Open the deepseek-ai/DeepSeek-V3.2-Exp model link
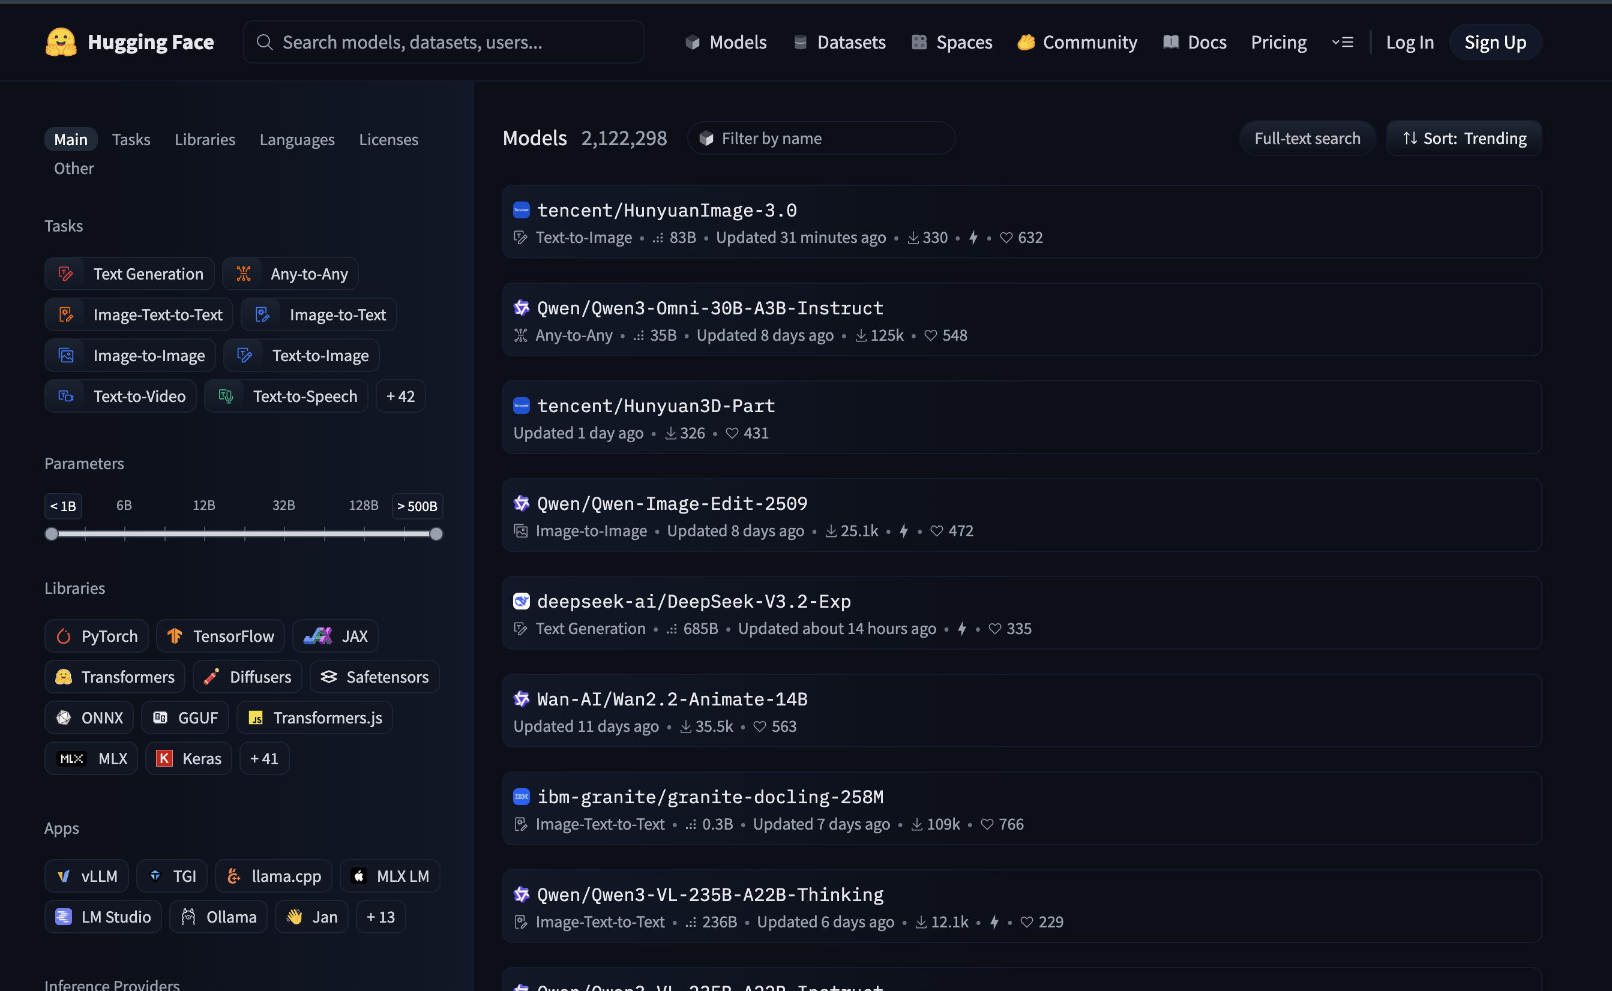This screenshot has width=1612, height=991. pos(694,601)
